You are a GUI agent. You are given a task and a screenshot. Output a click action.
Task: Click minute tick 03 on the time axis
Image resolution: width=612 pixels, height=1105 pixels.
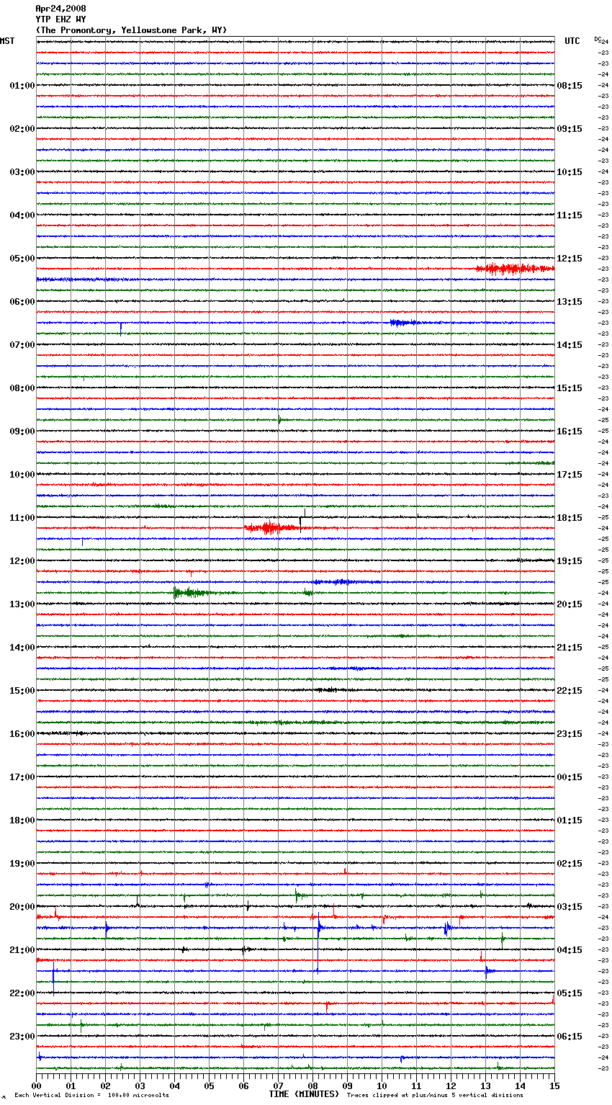(x=140, y=1086)
